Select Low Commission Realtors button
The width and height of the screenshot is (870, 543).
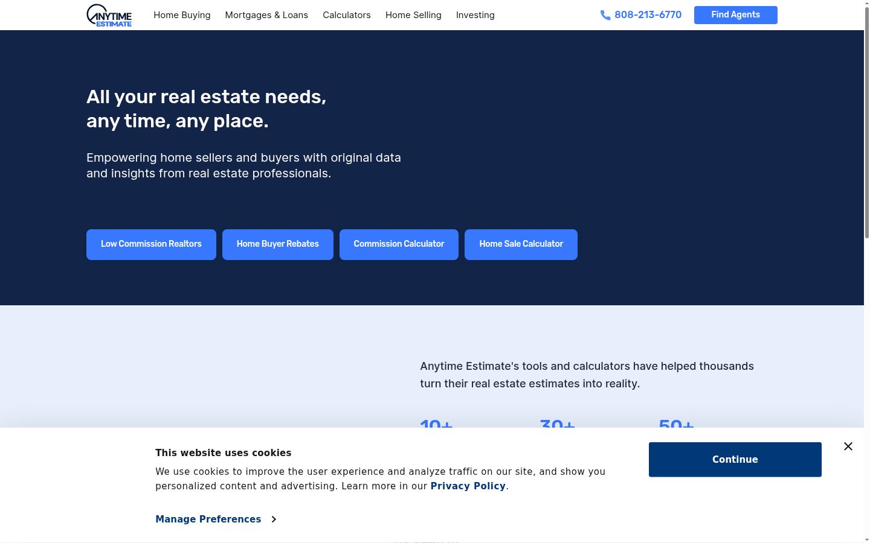[151, 244]
